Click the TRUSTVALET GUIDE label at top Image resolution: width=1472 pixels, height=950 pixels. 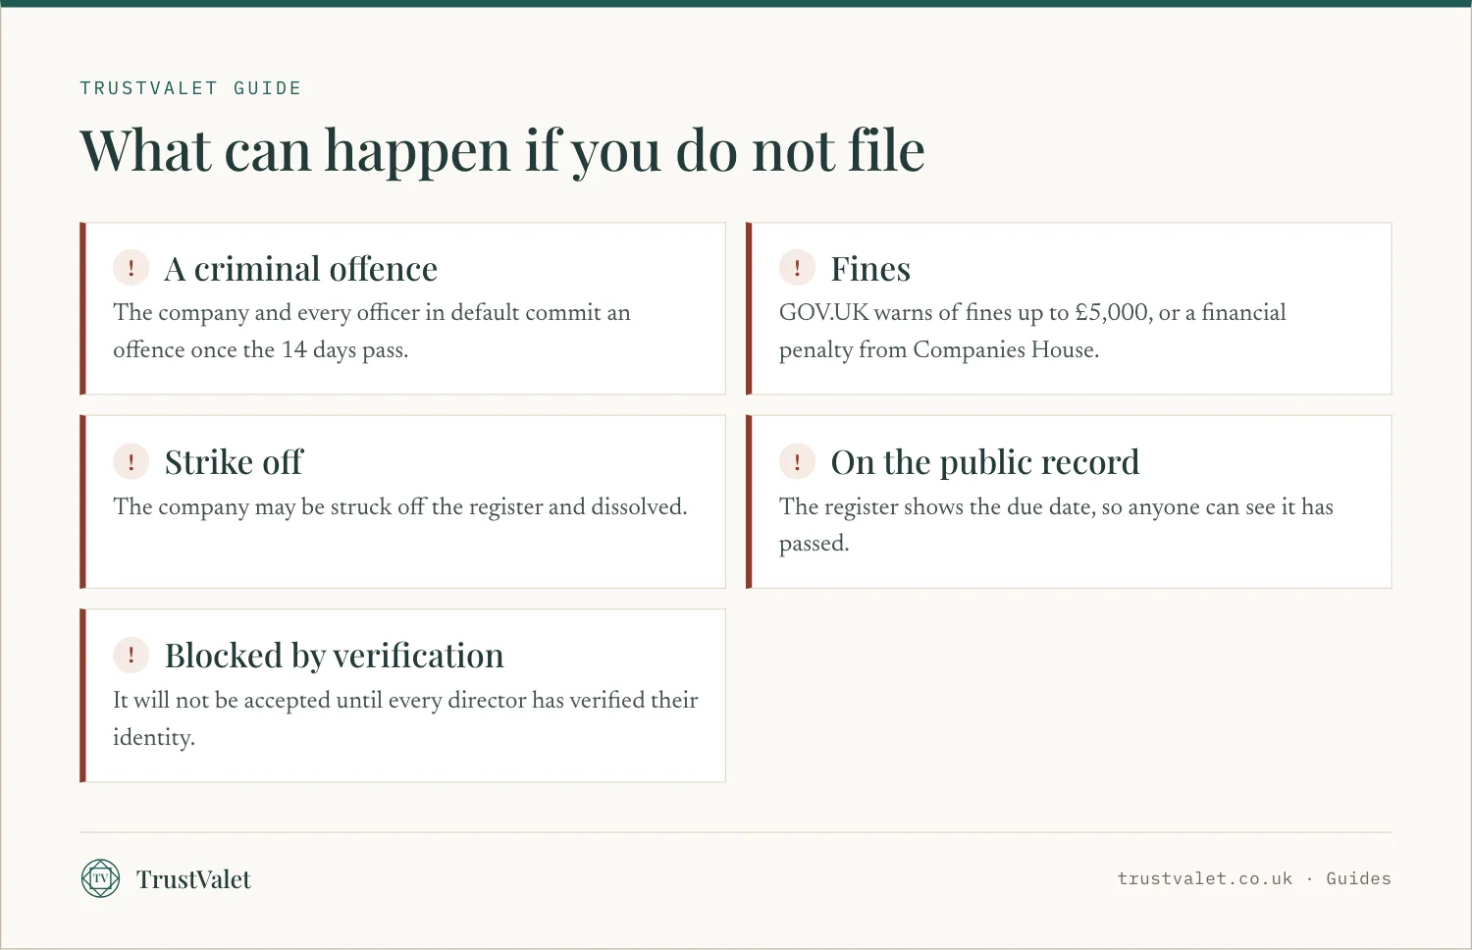[190, 88]
